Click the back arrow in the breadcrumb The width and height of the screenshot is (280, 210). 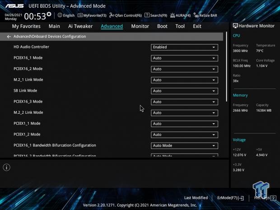9,37
